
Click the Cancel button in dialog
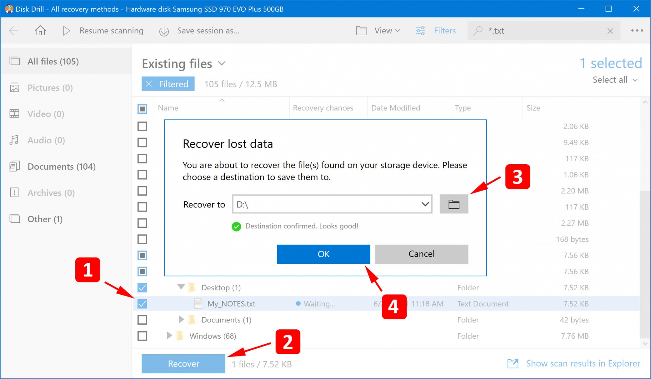point(421,254)
